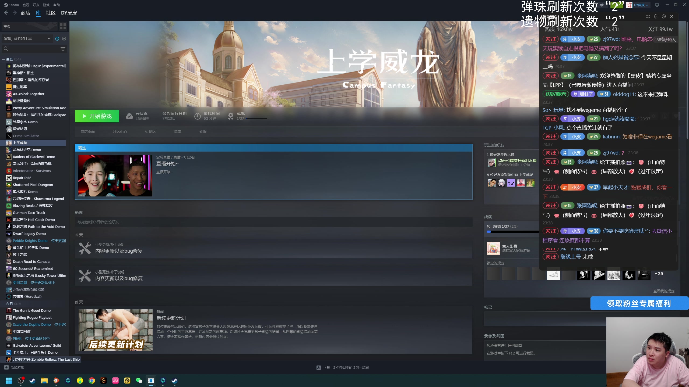
Task: Open the 社区中心 community hub link
Action: coord(120,132)
